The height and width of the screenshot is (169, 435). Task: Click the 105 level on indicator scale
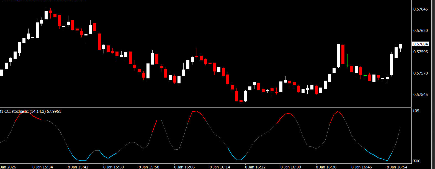[416, 111]
